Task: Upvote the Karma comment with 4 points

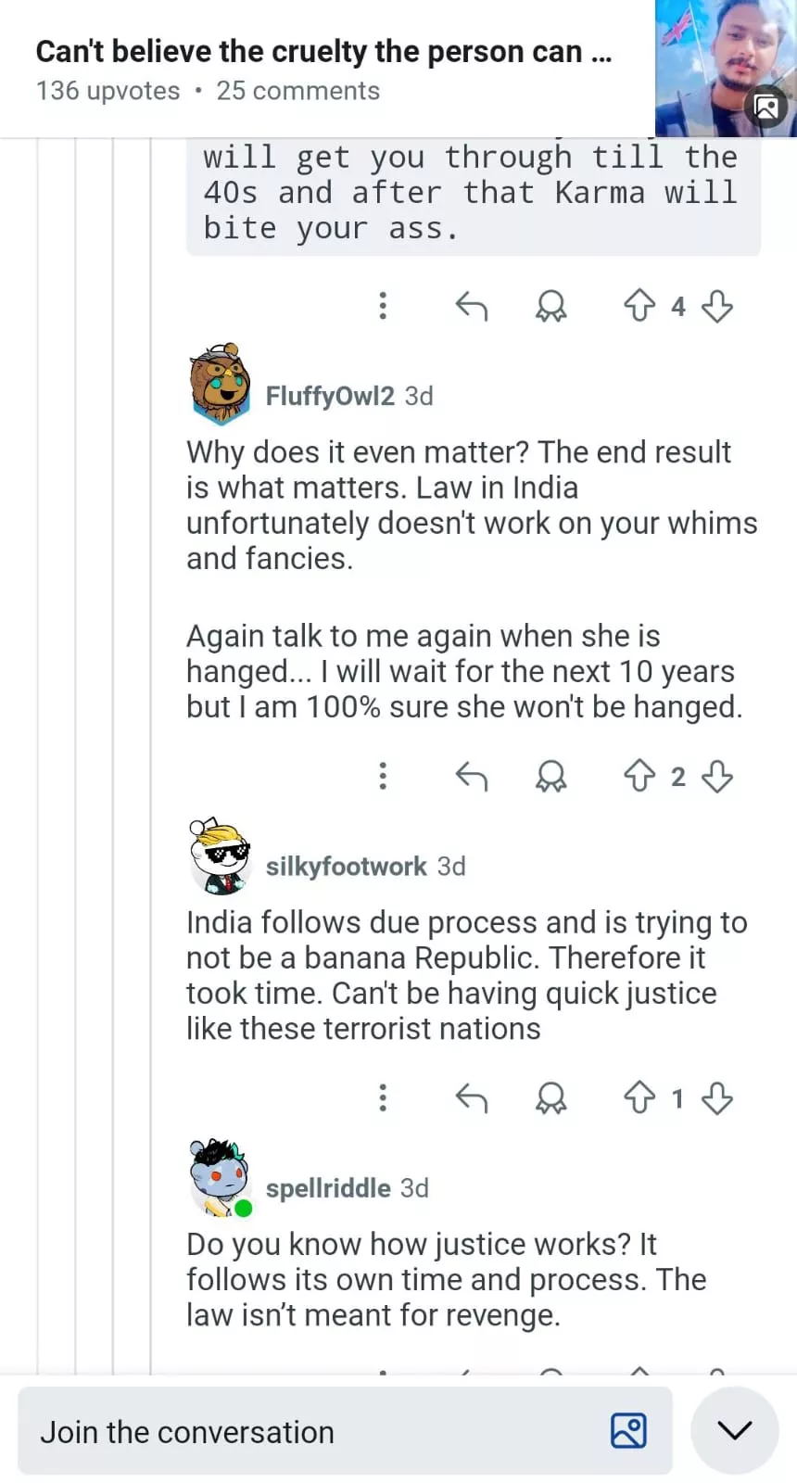Action: (x=639, y=305)
